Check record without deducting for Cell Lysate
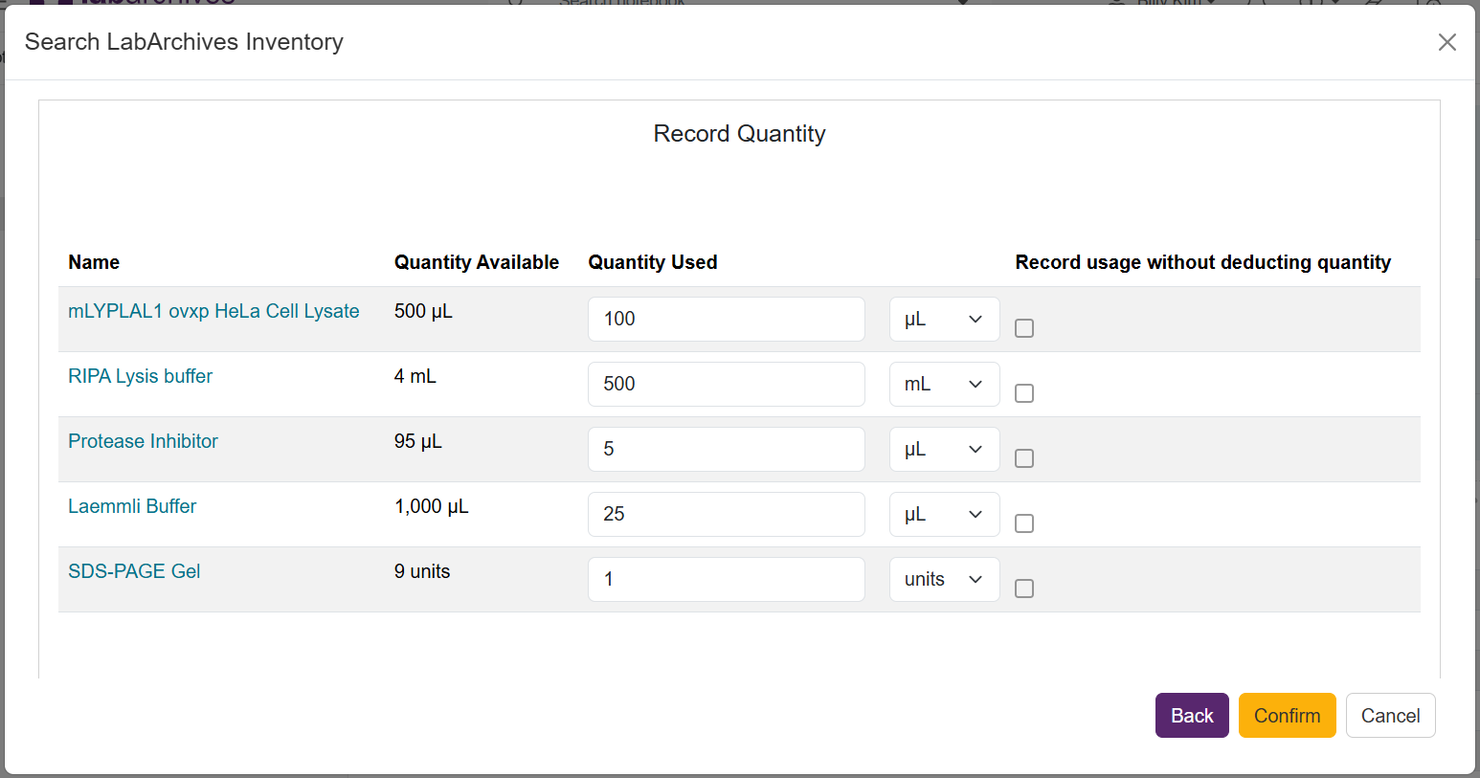 pyautogui.click(x=1023, y=328)
